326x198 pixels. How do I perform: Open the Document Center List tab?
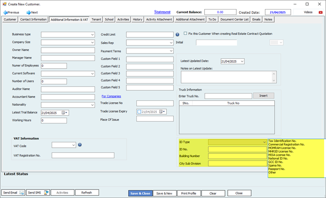(235, 19)
